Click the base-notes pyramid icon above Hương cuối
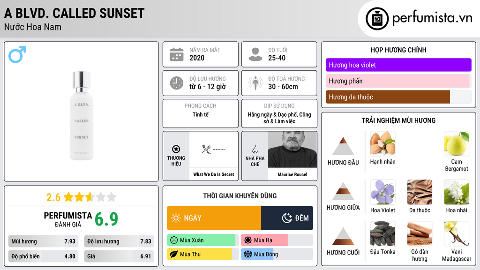This screenshot has width=480, height=270. click(x=343, y=236)
